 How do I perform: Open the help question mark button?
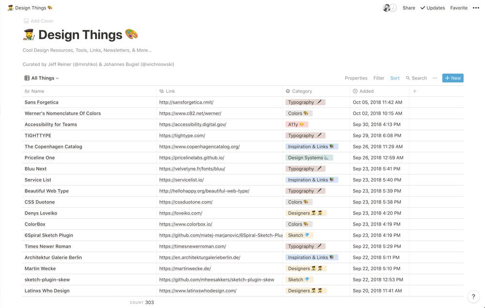473,297
